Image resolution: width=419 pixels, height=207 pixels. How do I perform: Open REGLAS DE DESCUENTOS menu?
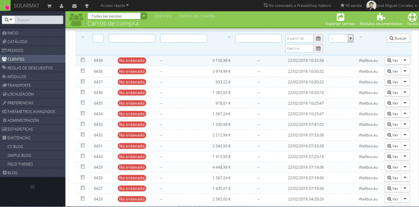coord(33,68)
